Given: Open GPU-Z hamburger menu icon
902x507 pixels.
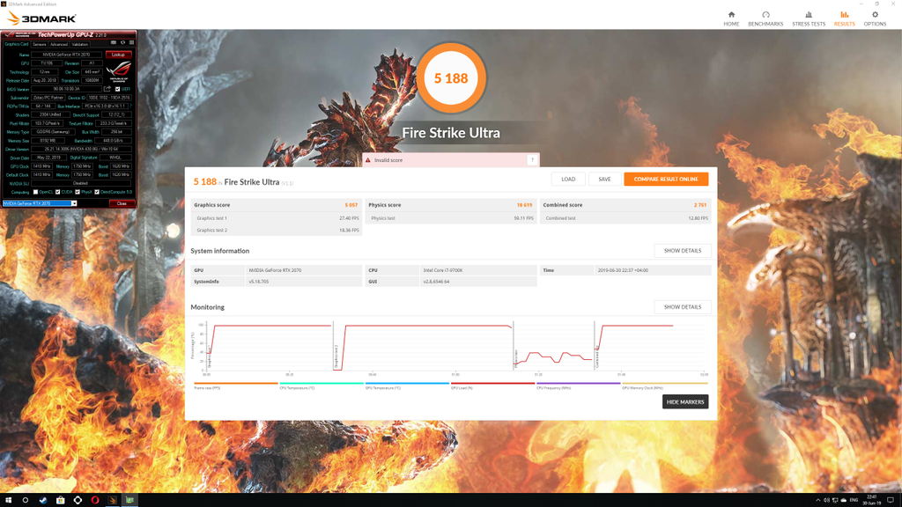Looking at the screenshot, I should coord(131,42).
